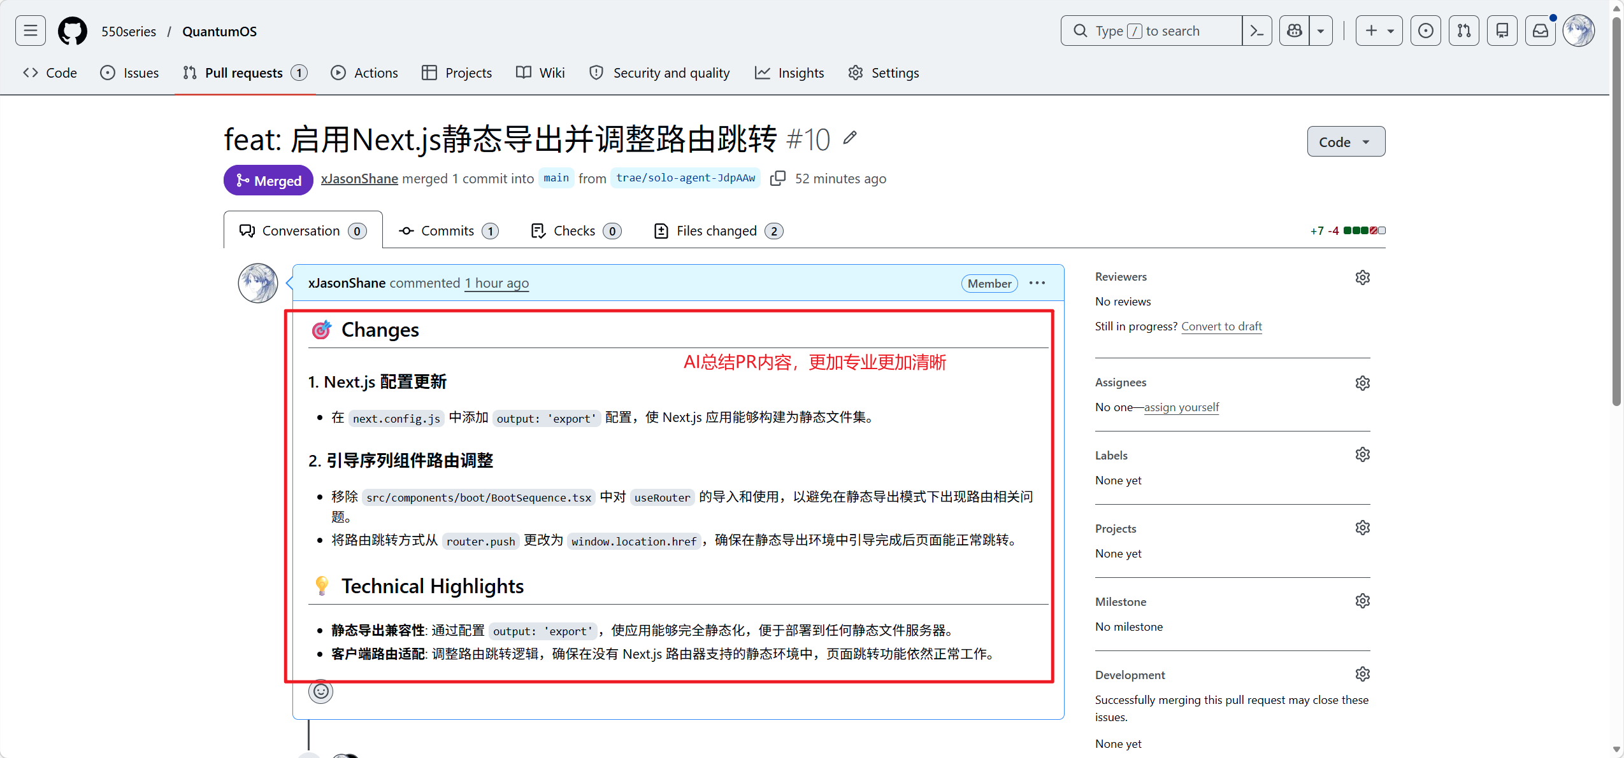Click the GitHub logo home icon
The height and width of the screenshot is (758, 1624).
(73, 31)
